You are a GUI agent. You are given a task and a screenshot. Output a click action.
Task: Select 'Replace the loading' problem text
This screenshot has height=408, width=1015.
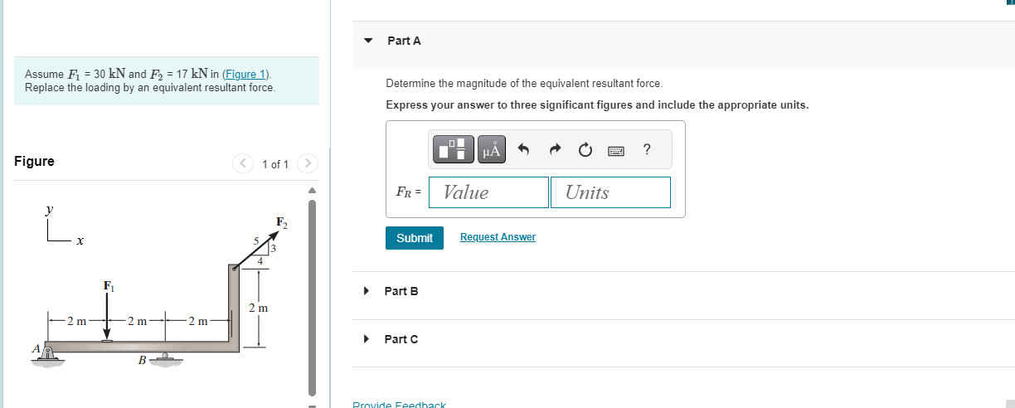click(150, 87)
